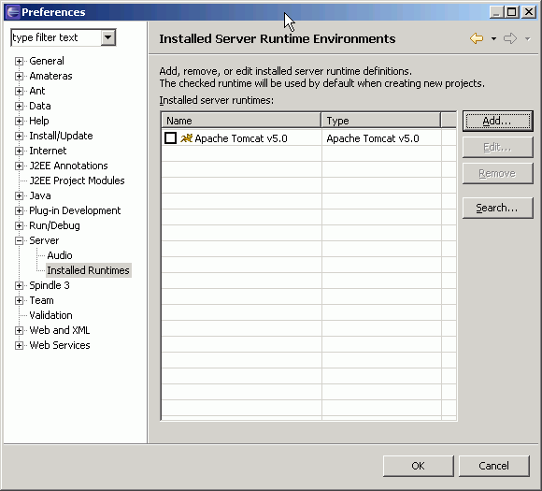The width and height of the screenshot is (542, 491).
Task: Click the Add... button
Action: click(x=498, y=121)
